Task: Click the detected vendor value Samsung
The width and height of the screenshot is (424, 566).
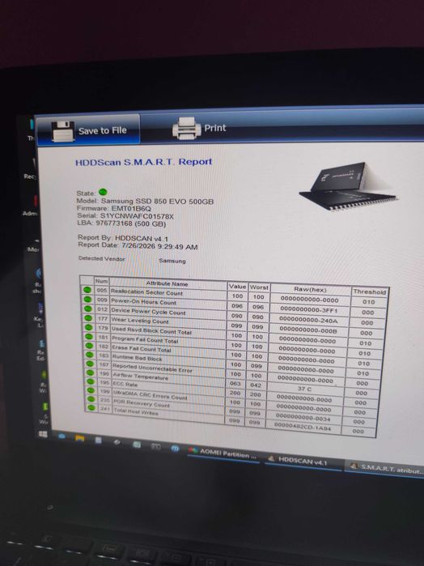Action: [x=172, y=261]
